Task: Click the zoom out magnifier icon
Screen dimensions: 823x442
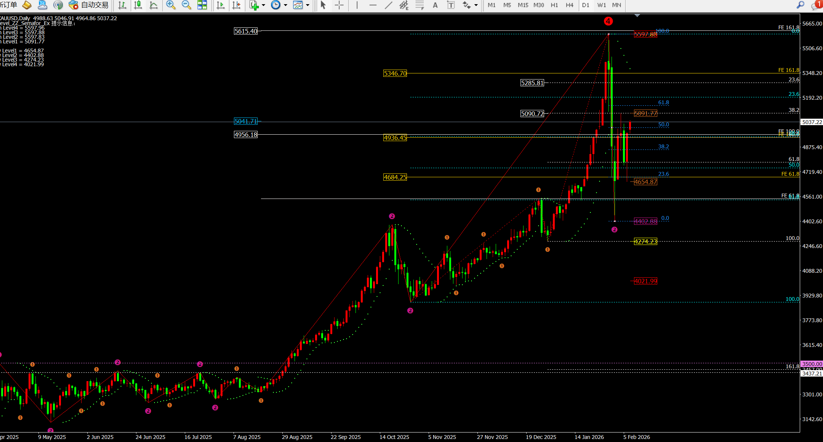Action: (x=186, y=5)
